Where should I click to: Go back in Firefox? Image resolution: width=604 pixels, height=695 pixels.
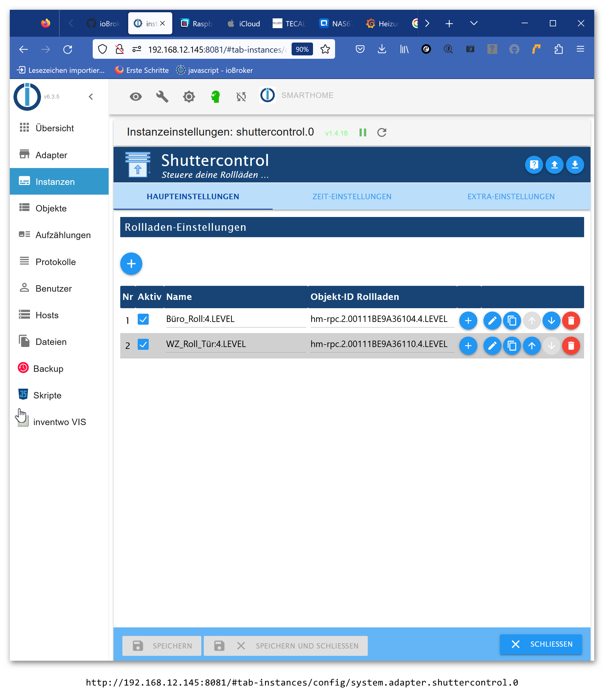(24, 50)
